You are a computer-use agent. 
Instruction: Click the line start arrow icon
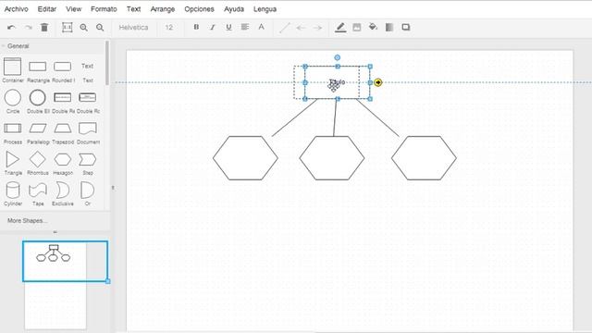click(x=301, y=28)
